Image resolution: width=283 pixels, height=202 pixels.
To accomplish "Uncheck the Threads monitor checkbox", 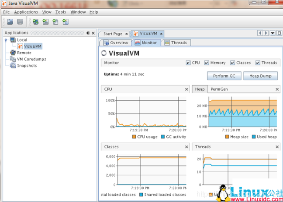I will (258, 63).
